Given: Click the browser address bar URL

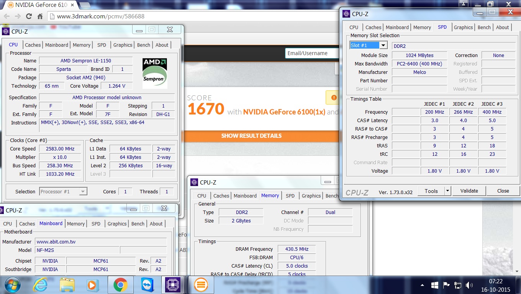Looking at the screenshot, I should [x=101, y=16].
